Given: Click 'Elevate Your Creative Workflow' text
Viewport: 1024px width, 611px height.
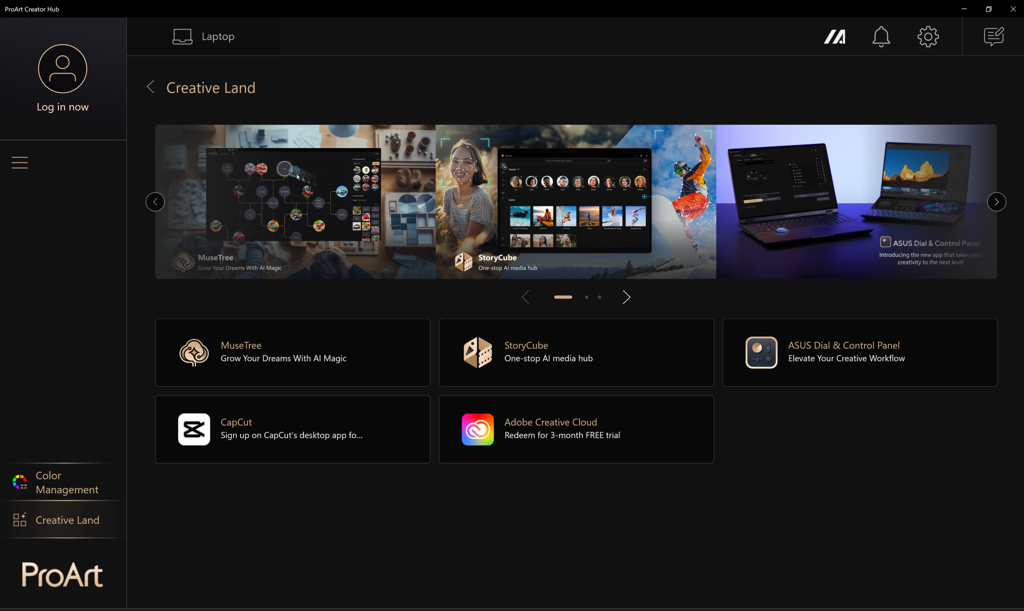Looking at the screenshot, I should [x=846, y=358].
